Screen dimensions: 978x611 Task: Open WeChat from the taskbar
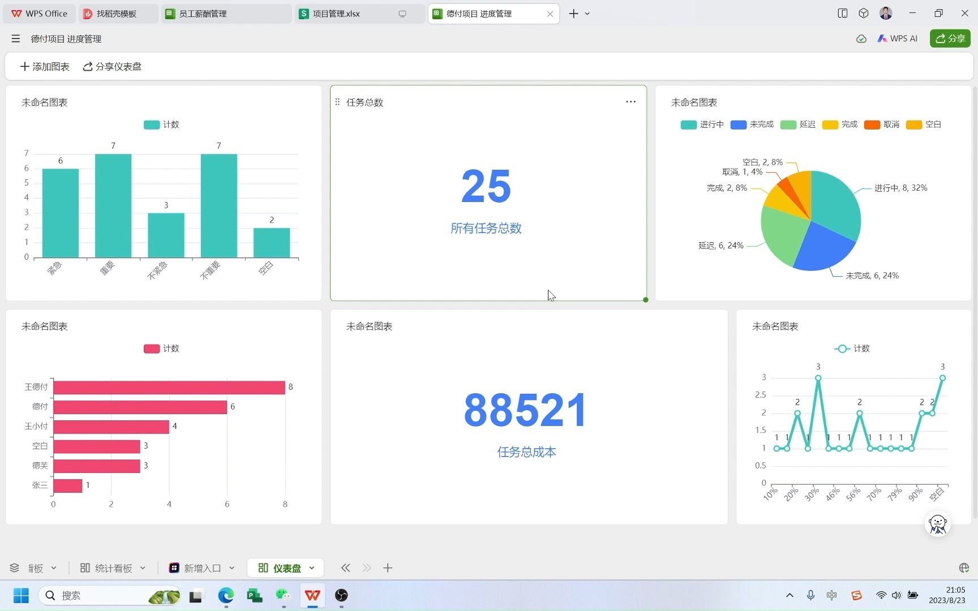tap(283, 595)
